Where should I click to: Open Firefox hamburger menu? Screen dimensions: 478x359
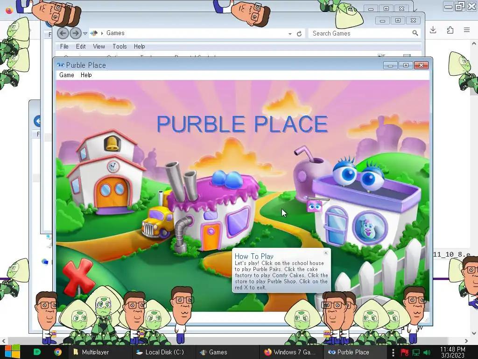[x=467, y=30]
